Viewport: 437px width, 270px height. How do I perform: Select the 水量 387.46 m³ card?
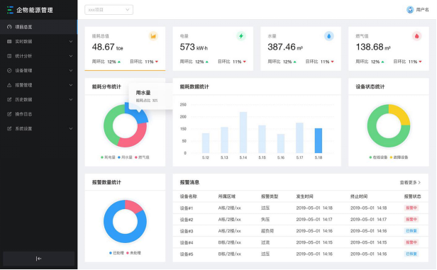301,49
